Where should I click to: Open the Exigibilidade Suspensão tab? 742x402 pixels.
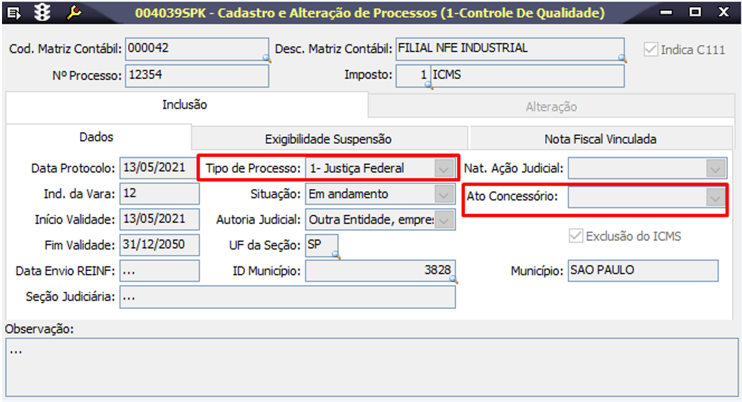(x=328, y=139)
